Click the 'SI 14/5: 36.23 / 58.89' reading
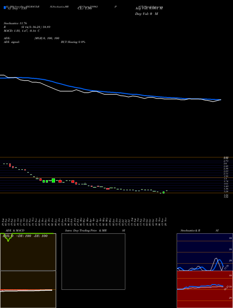Screen dimensions: 233x308 36,27
